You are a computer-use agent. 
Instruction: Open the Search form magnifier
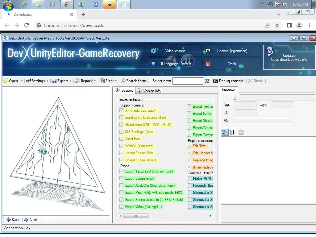(123, 81)
